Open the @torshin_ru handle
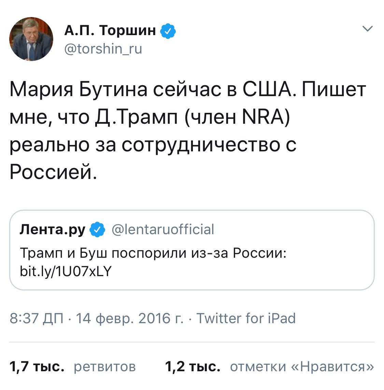 [103, 49]
